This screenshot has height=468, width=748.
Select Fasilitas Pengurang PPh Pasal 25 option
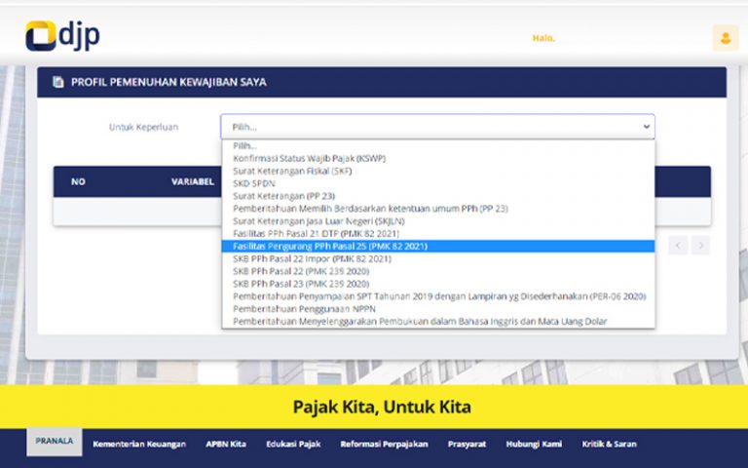coord(330,247)
